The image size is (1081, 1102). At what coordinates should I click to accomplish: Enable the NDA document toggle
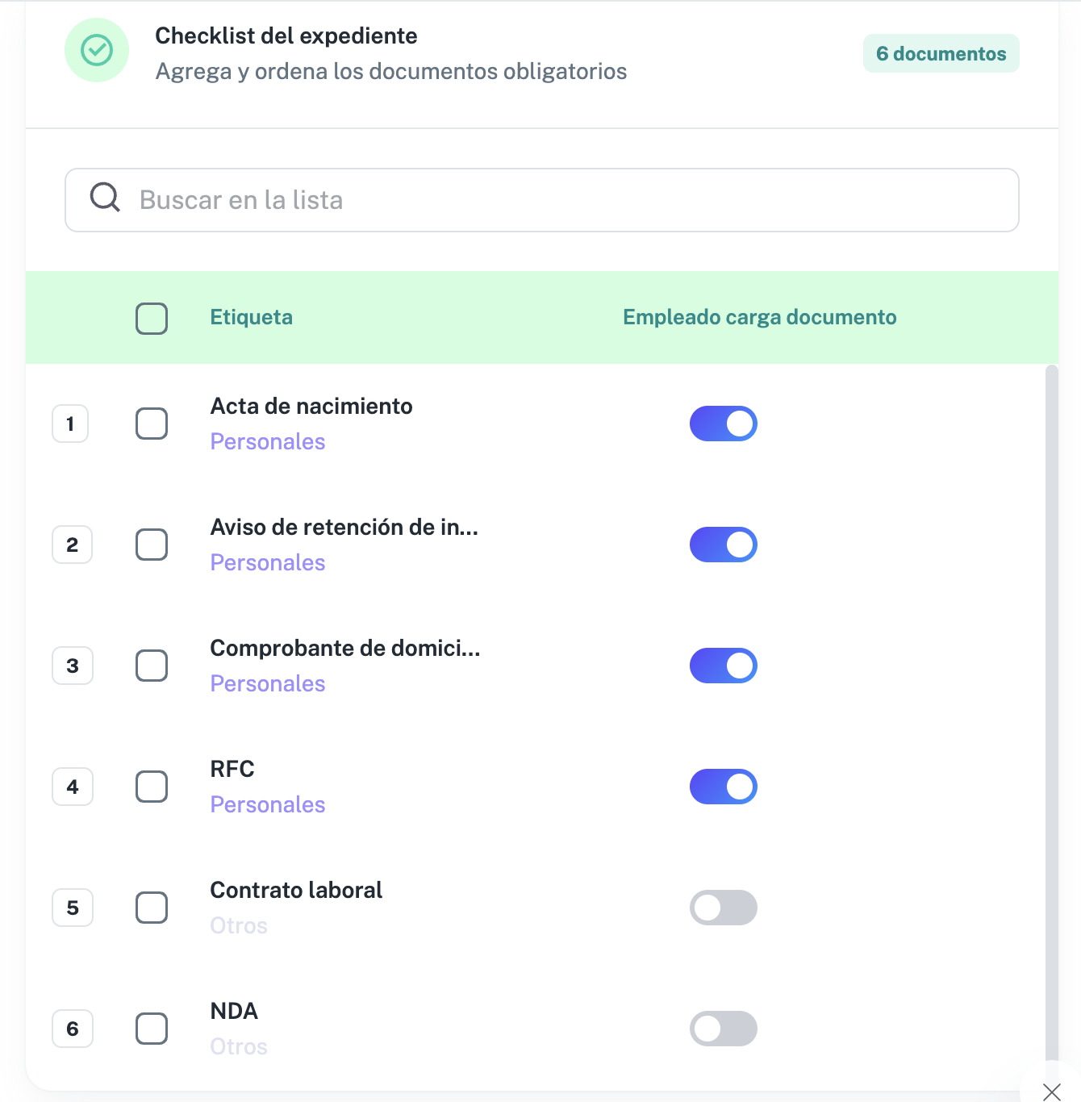pyautogui.click(x=724, y=1029)
